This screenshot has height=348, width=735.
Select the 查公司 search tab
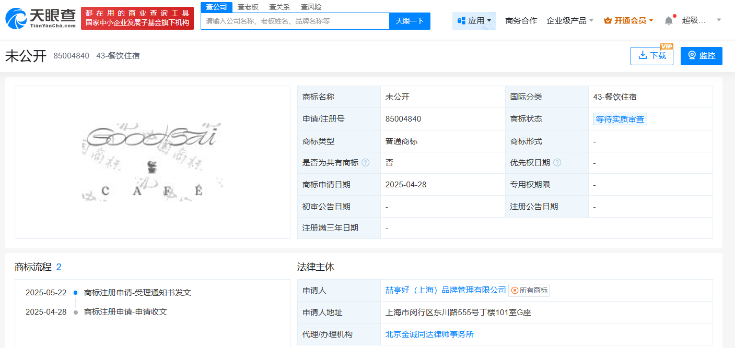click(216, 7)
